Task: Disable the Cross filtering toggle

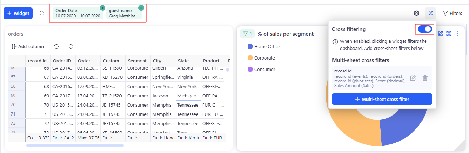Action: click(425, 29)
